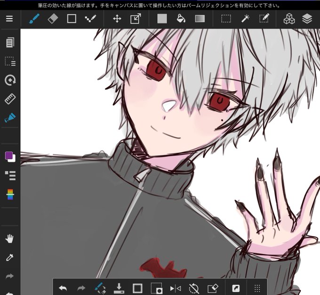Open the rainbow color palette icon
This screenshot has width=320, height=295.
pos(10,195)
